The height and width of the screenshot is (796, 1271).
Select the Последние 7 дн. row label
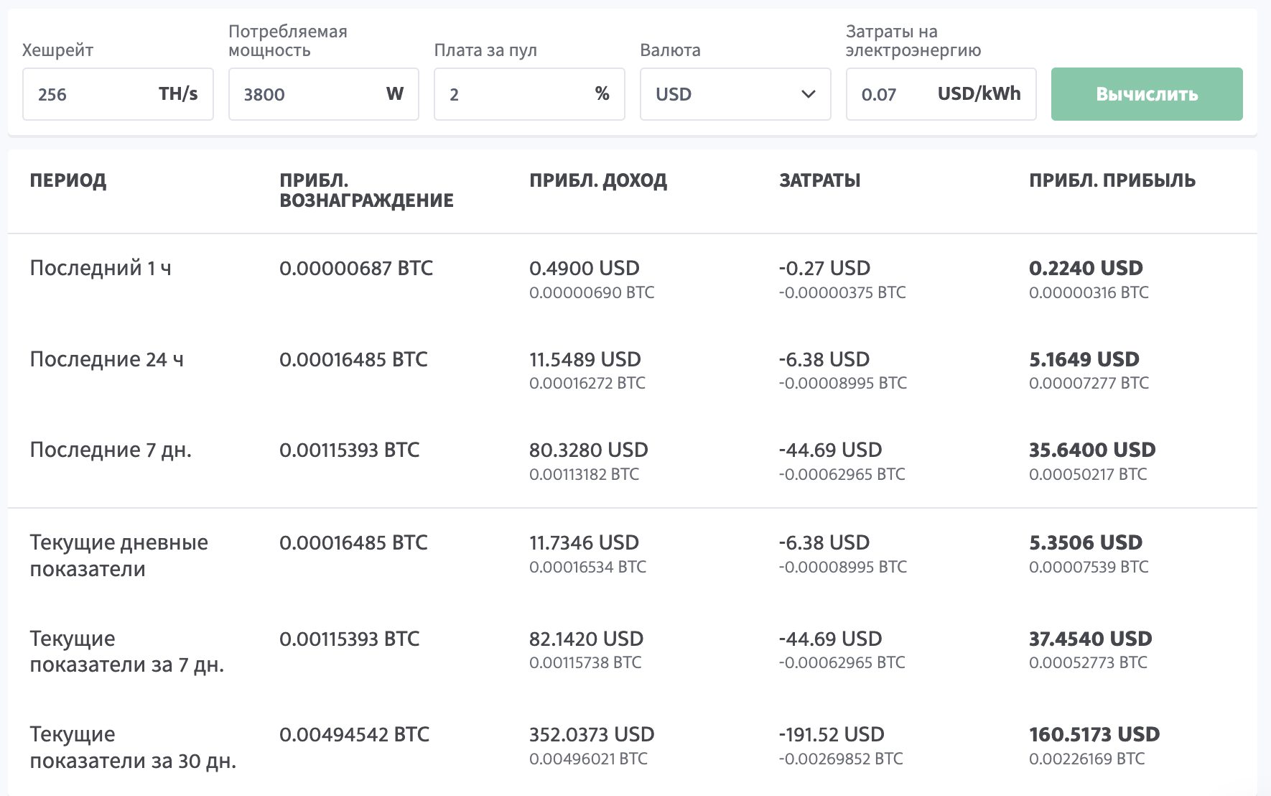click(111, 450)
